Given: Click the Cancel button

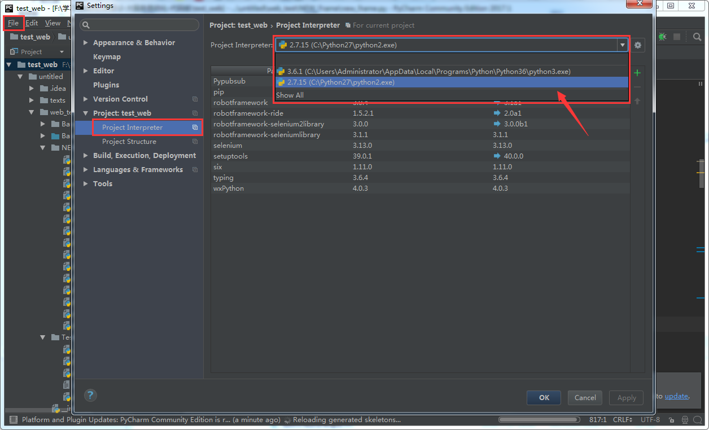Looking at the screenshot, I should point(585,398).
